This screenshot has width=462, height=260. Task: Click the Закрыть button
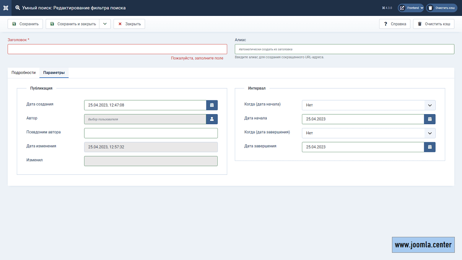[x=129, y=24]
